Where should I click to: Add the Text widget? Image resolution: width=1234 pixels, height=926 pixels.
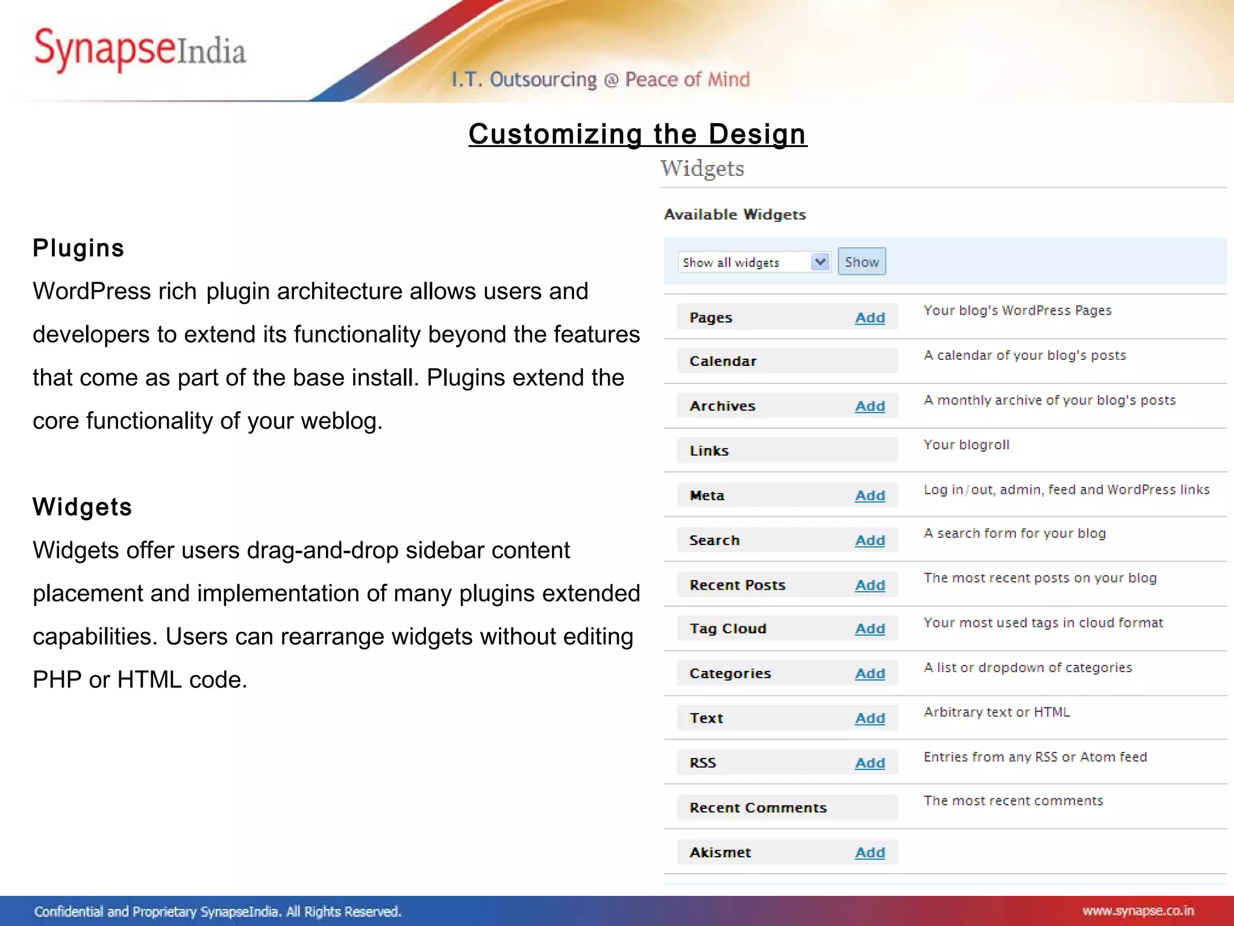click(x=870, y=719)
